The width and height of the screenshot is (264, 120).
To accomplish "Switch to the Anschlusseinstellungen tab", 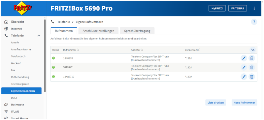I will click(98, 31).
